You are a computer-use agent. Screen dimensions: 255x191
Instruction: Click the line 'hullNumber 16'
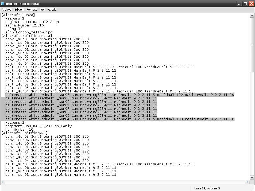pos(19,130)
